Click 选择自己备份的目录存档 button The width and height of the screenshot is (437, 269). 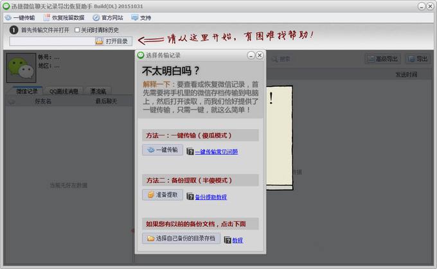[181, 238]
